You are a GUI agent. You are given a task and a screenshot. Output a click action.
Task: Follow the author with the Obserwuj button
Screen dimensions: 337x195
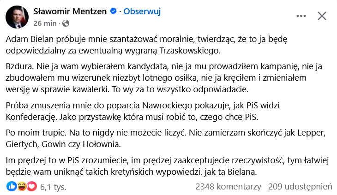tap(142, 12)
